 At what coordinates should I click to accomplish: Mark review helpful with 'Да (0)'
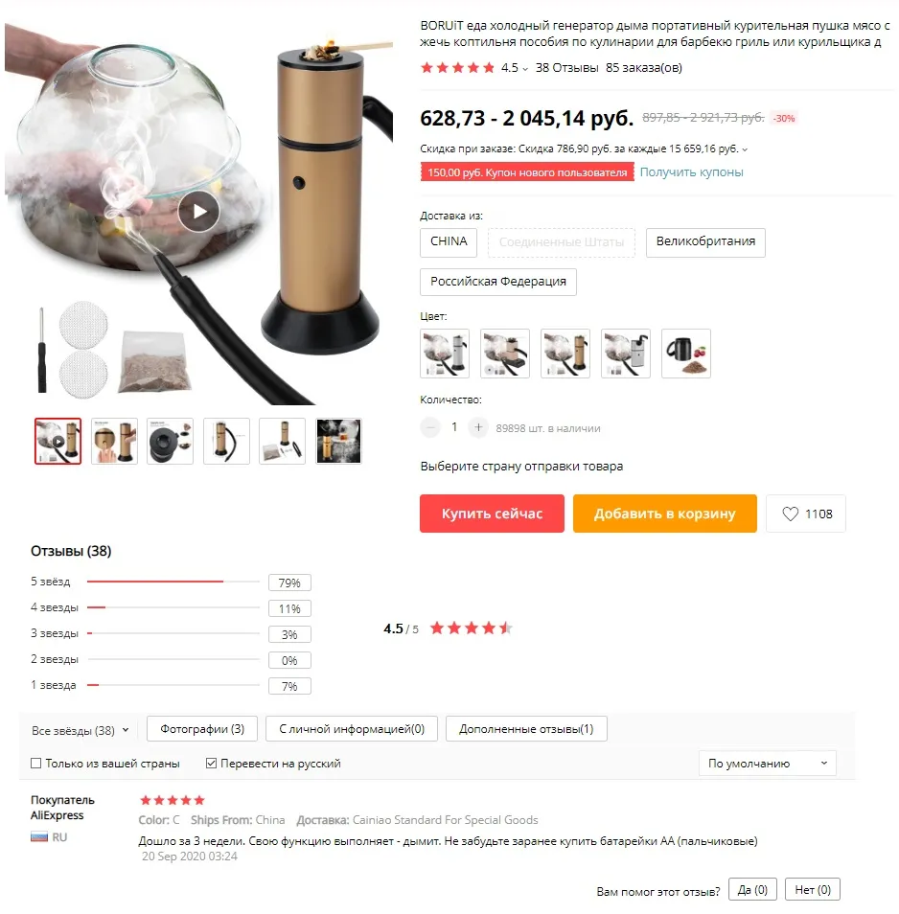[752, 889]
